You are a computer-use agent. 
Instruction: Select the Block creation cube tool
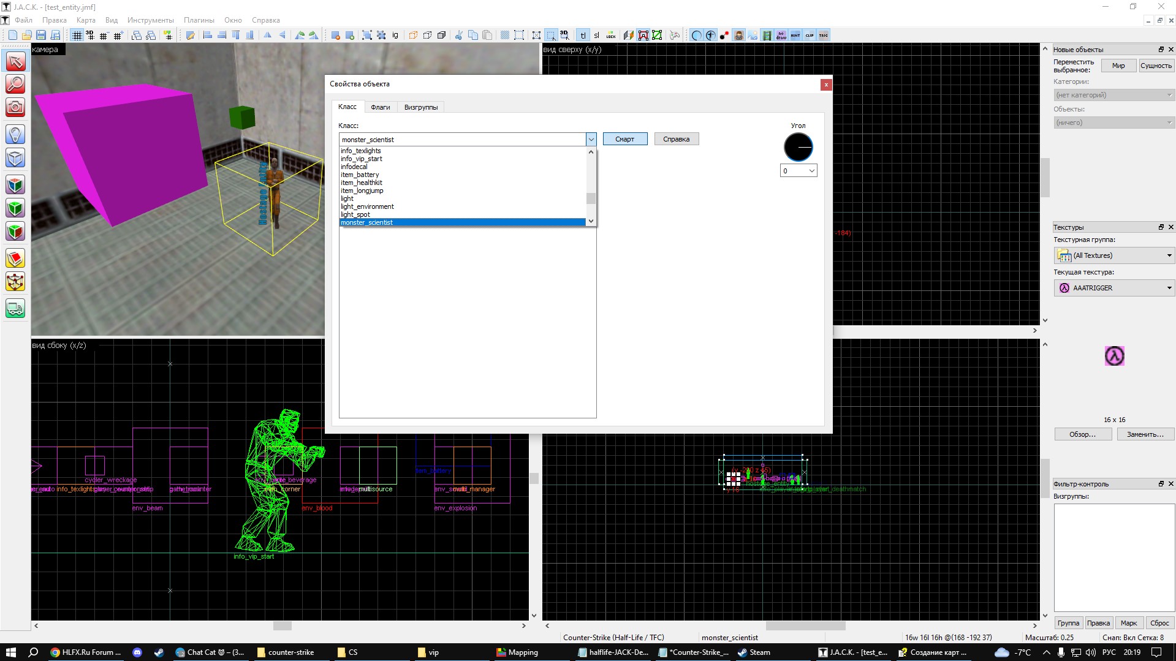coord(15,158)
